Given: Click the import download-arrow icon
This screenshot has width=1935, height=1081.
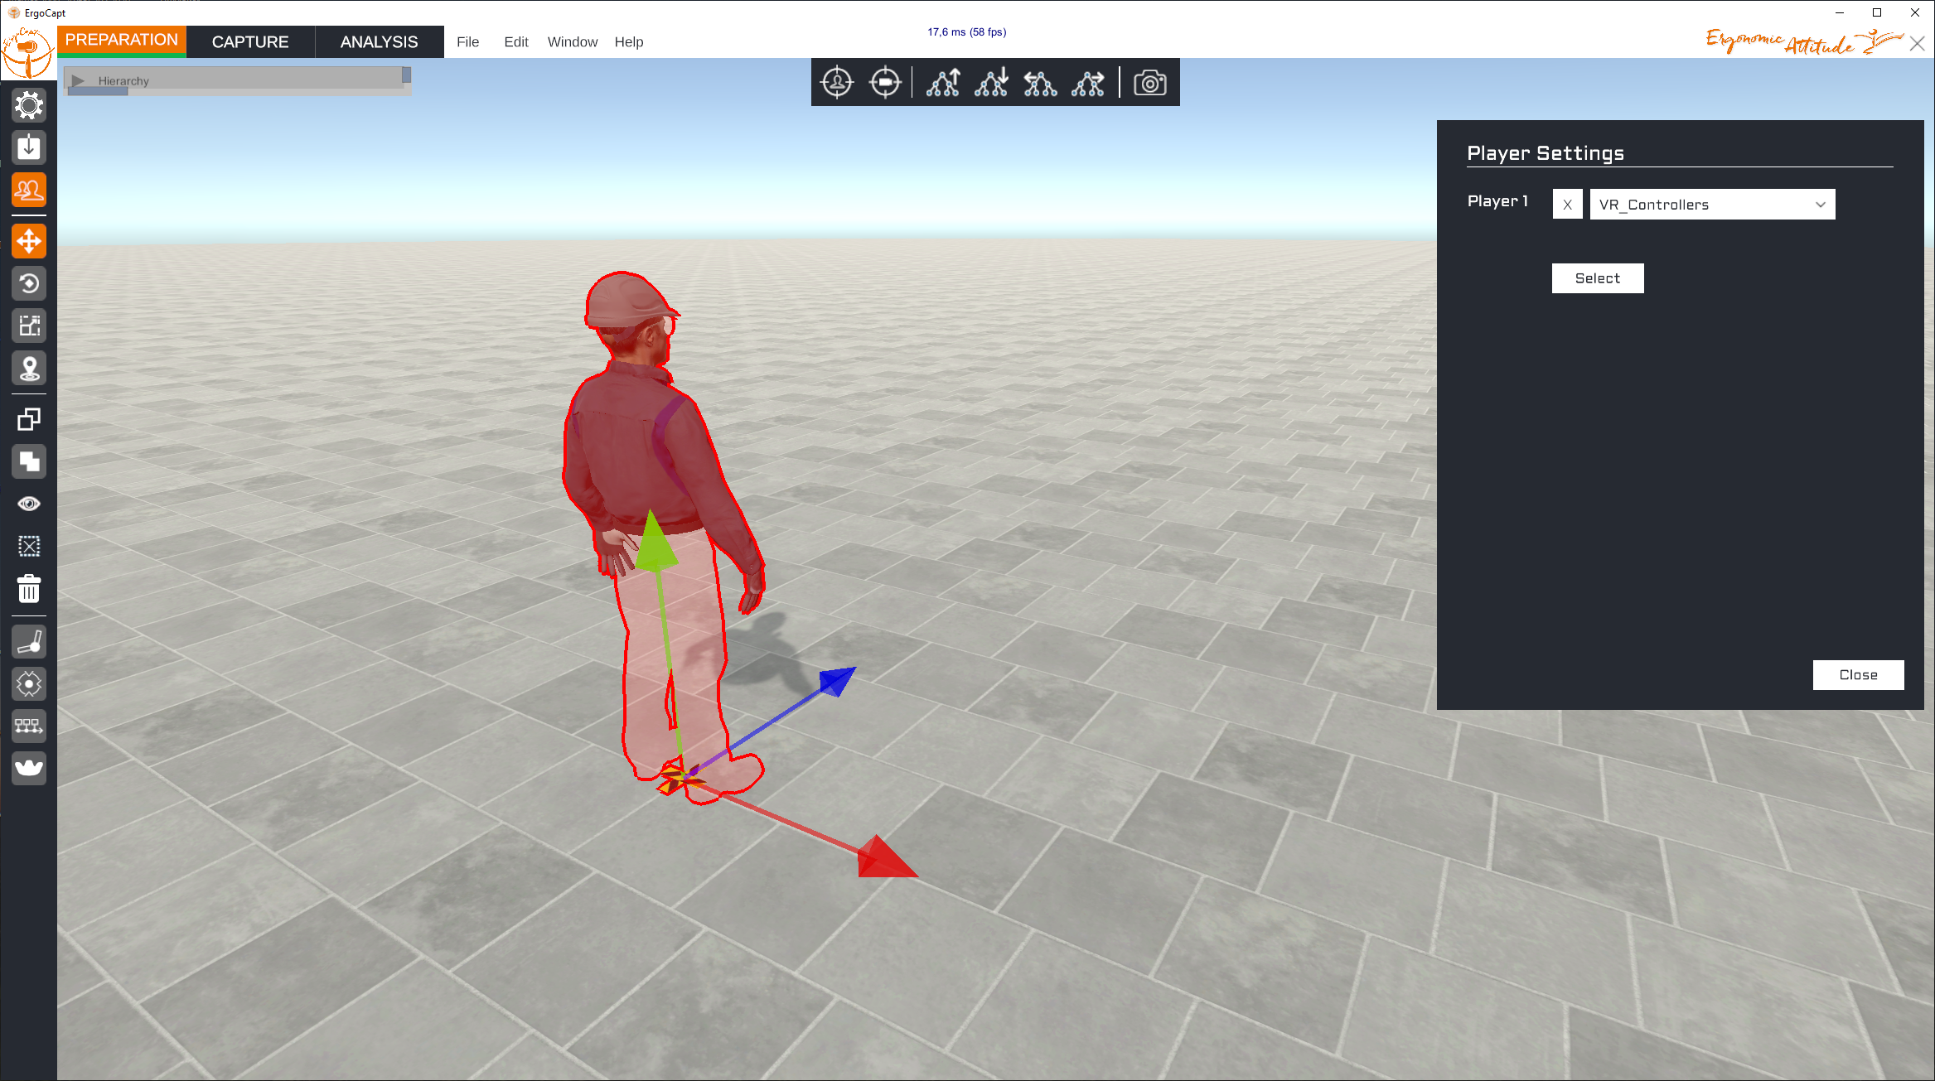Looking at the screenshot, I should coord(29,147).
